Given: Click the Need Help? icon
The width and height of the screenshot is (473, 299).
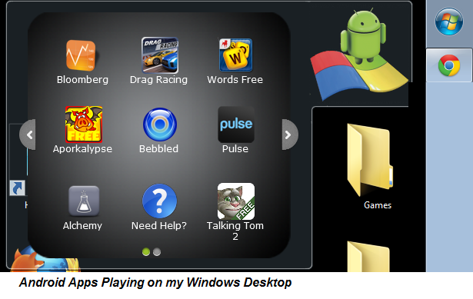Looking at the screenshot, I should [159, 201].
